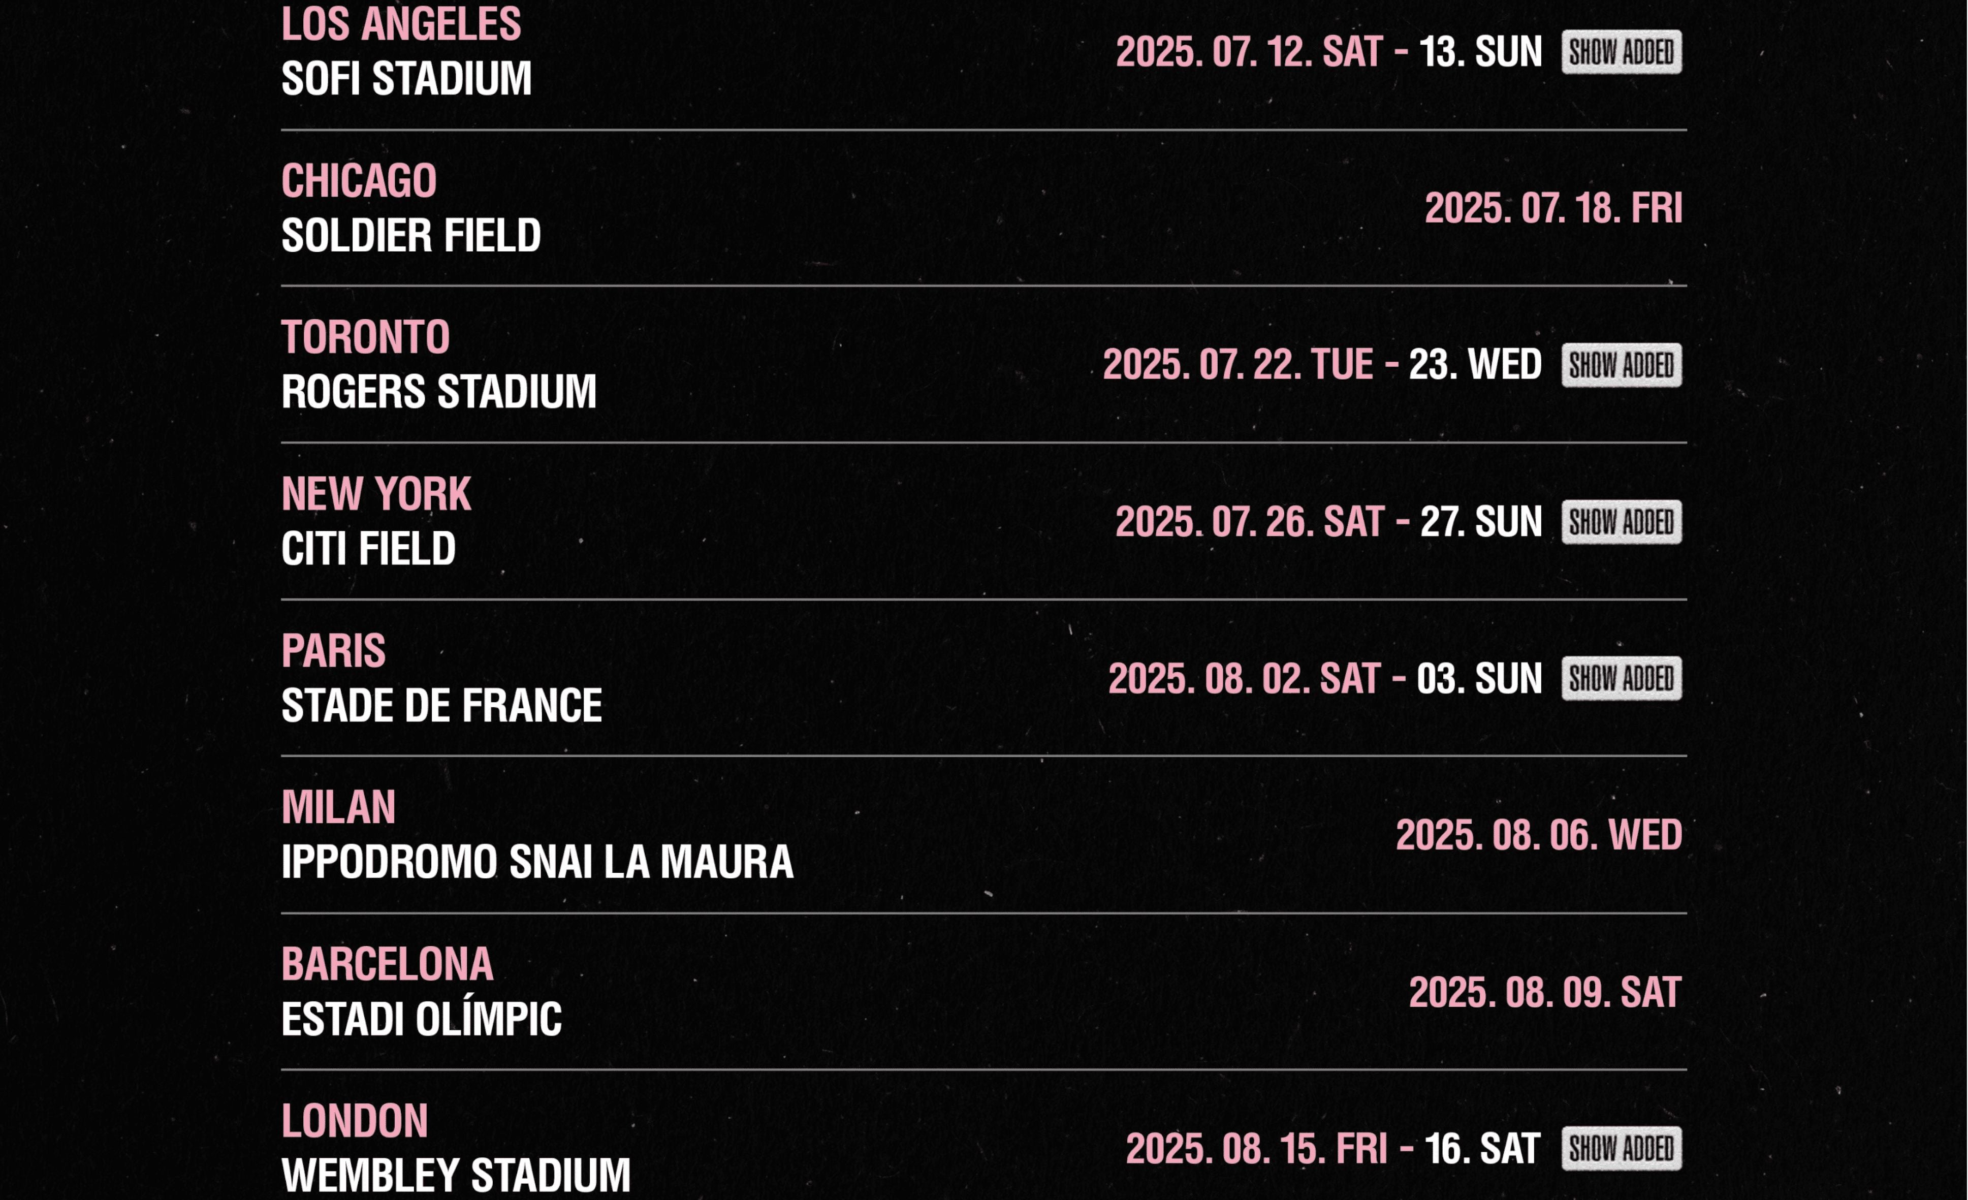Select the NEW YORK city heading
Image resolution: width=1968 pixels, height=1200 pixels.
(x=375, y=494)
